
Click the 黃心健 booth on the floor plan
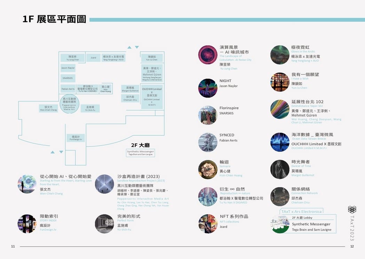tap(106, 89)
